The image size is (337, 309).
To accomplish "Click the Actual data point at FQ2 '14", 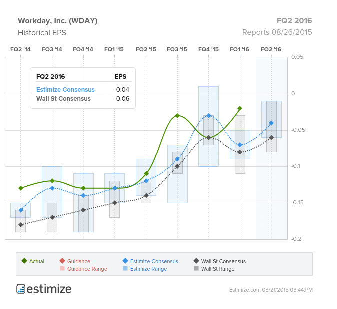I will click(21, 188).
